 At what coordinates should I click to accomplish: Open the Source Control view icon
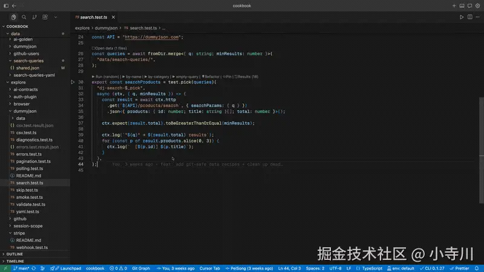point(34,18)
